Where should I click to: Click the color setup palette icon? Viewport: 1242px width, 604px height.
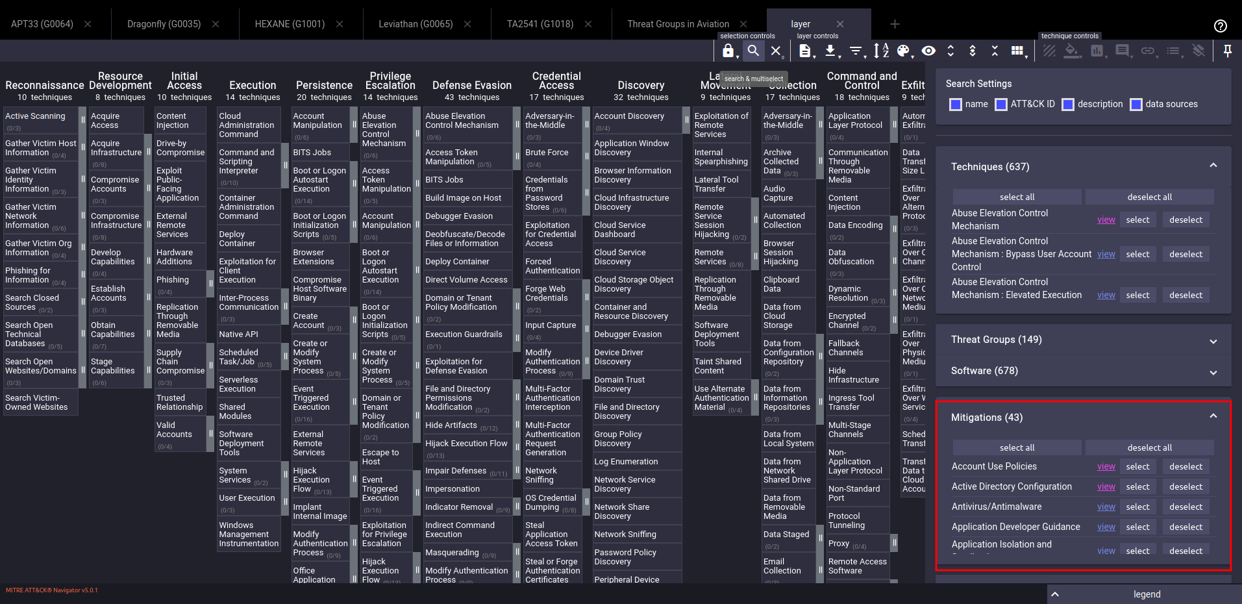click(903, 51)
